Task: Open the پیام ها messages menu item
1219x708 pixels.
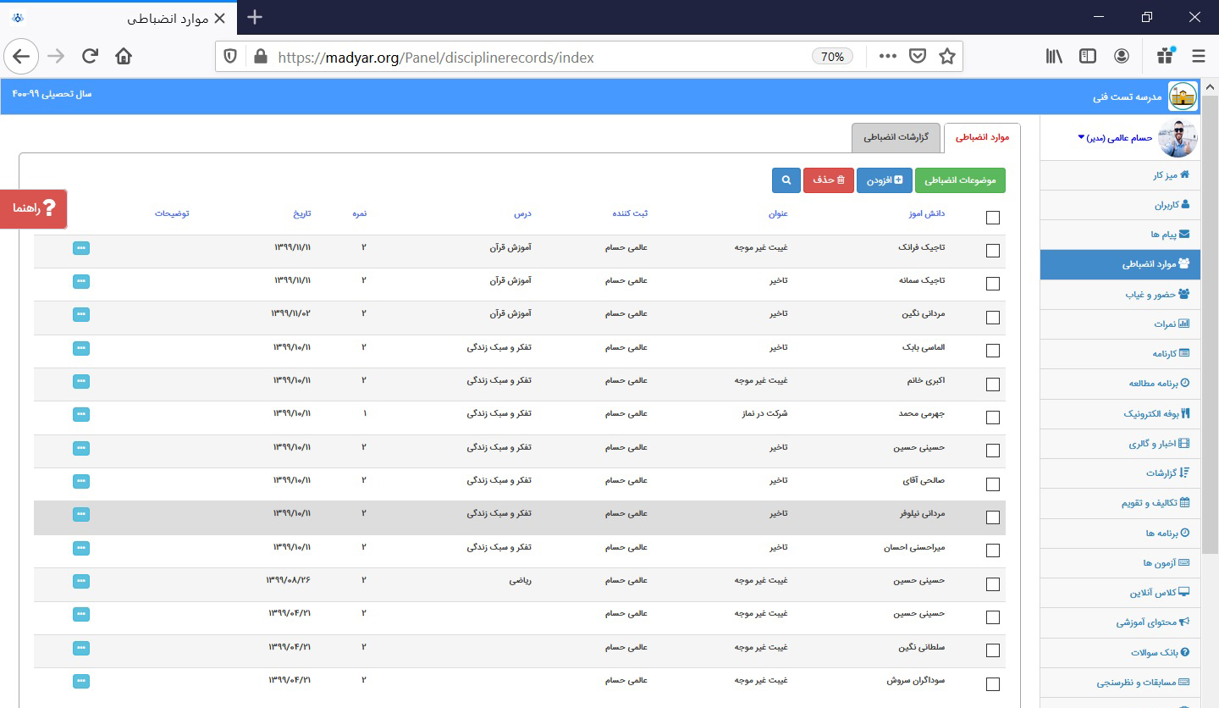Action: click(x=1121, y=235)
